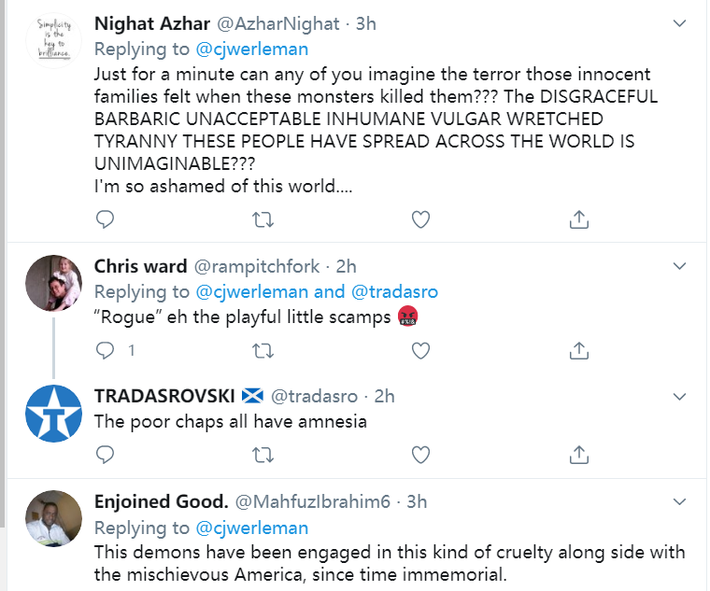Share TRADASROVSKI's amnesia tweet
Image resolution: width=710 pixels, height=591 pixels.
click(x=578, y=454)
